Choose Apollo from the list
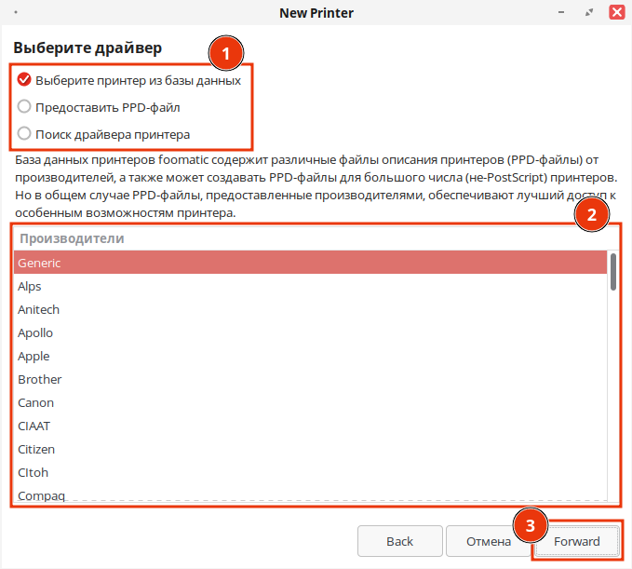 [x=35, y=332]
